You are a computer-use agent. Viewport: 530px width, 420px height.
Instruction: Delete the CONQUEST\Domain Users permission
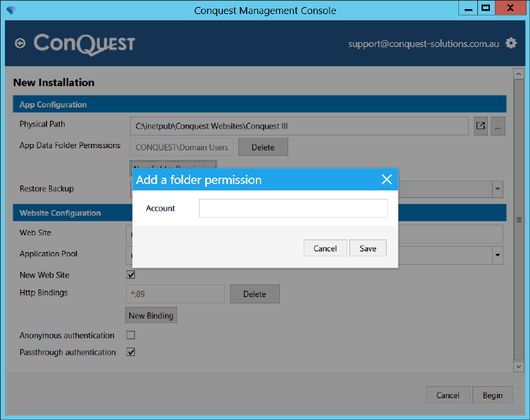[x=263, y=147]
